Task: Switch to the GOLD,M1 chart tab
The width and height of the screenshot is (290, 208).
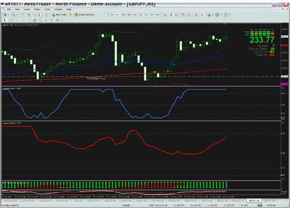Action: pos(78,201)
